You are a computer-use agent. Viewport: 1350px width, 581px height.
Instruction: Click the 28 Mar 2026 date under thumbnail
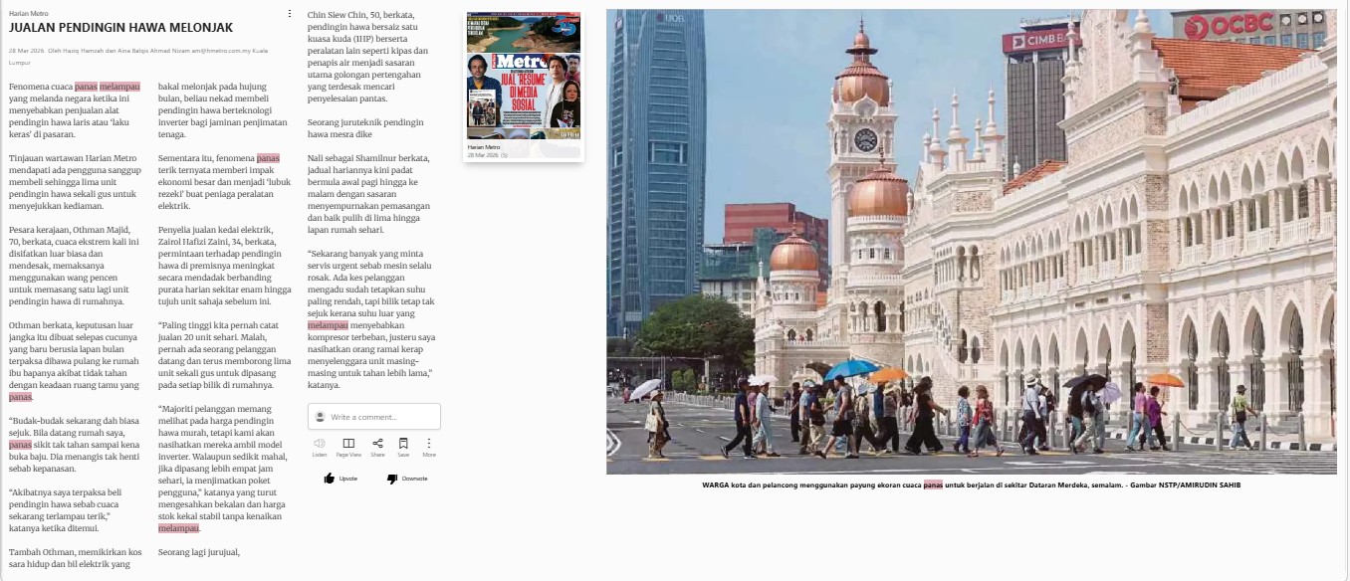tap(482, 155)
